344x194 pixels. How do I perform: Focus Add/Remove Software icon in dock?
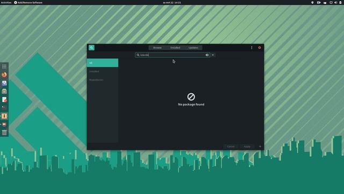[4, 116]
